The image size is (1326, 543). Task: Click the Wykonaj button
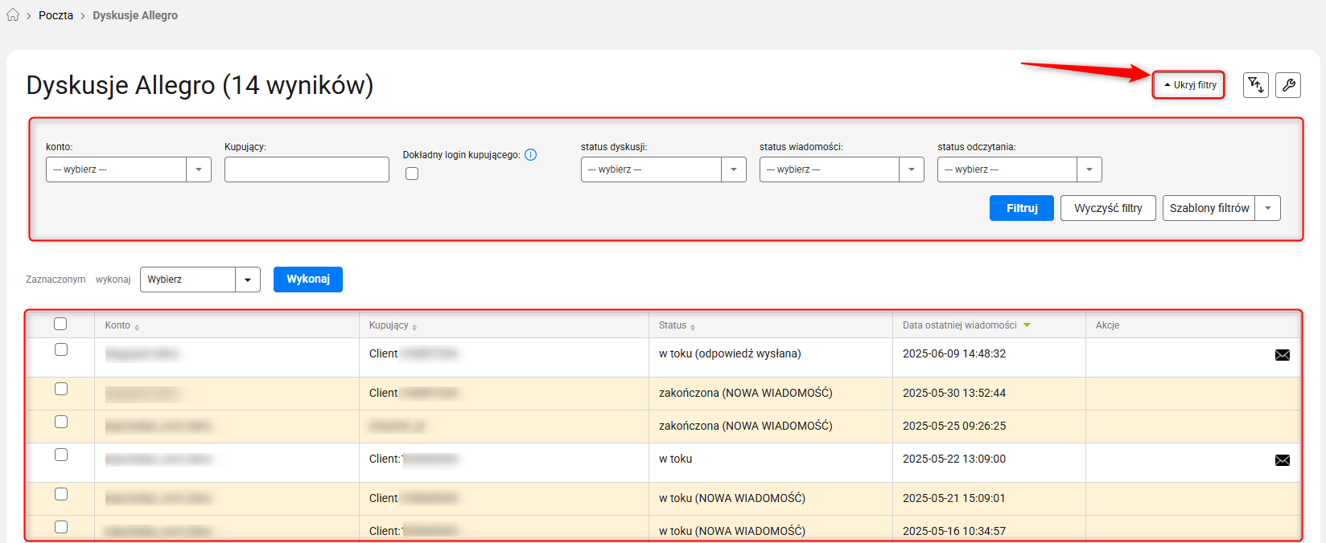coord(308,280)
